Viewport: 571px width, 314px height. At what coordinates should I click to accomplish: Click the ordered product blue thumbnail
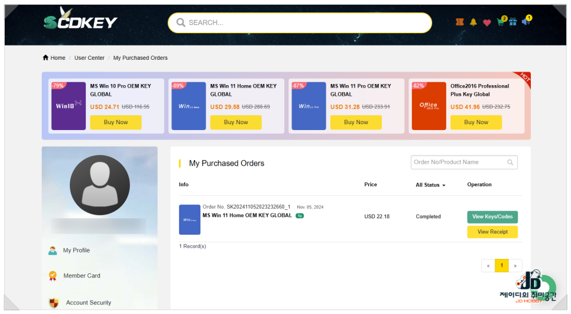[x=190, y=219]
